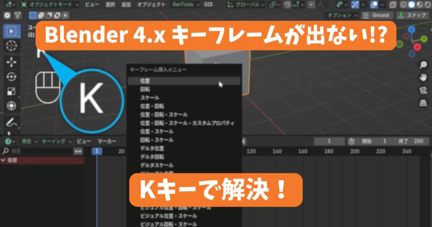
Task: Click the Z axis on navigation gizmo
Action: click(x=411, y=30)
